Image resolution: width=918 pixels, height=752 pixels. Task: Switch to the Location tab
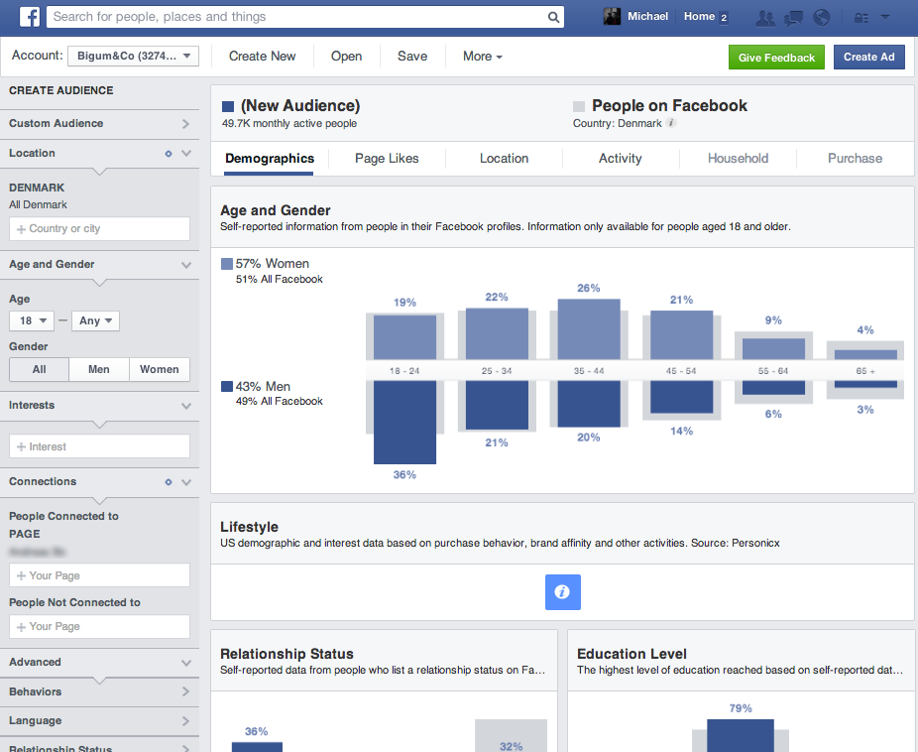coord(504,159)
